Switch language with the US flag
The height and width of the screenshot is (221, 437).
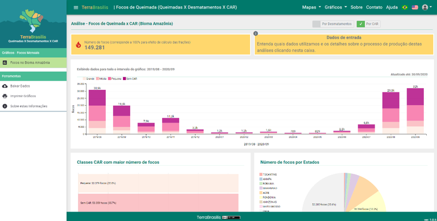pos(415,7)
